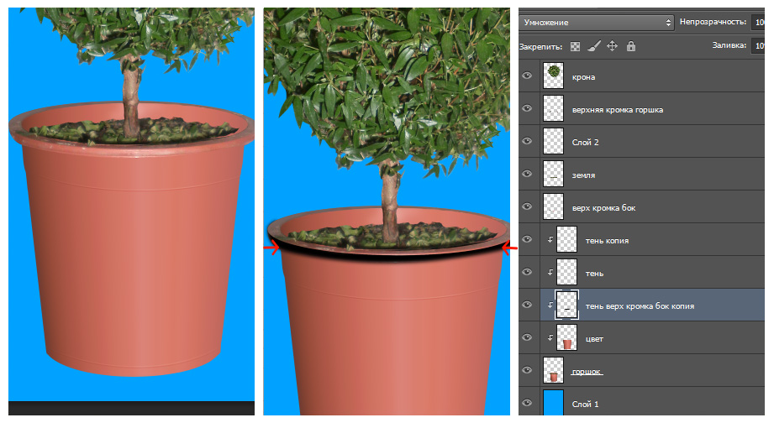Click clipping mask arrow on цвет layer
The height and width of the screenshot is (428, 774).
coord(550,337)
